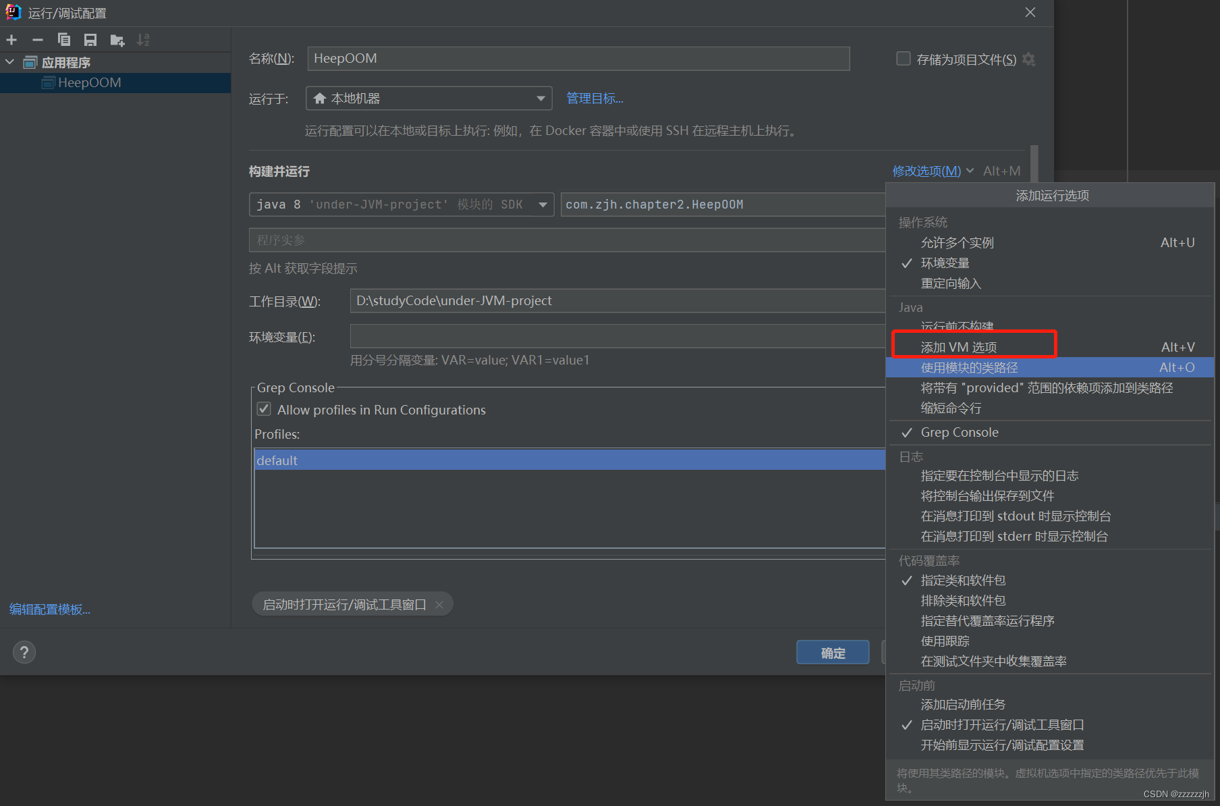The width and height of the screenshot is (1220, 806).
Task: Open the 编辑配置模板 link
Action: (50, 610)
